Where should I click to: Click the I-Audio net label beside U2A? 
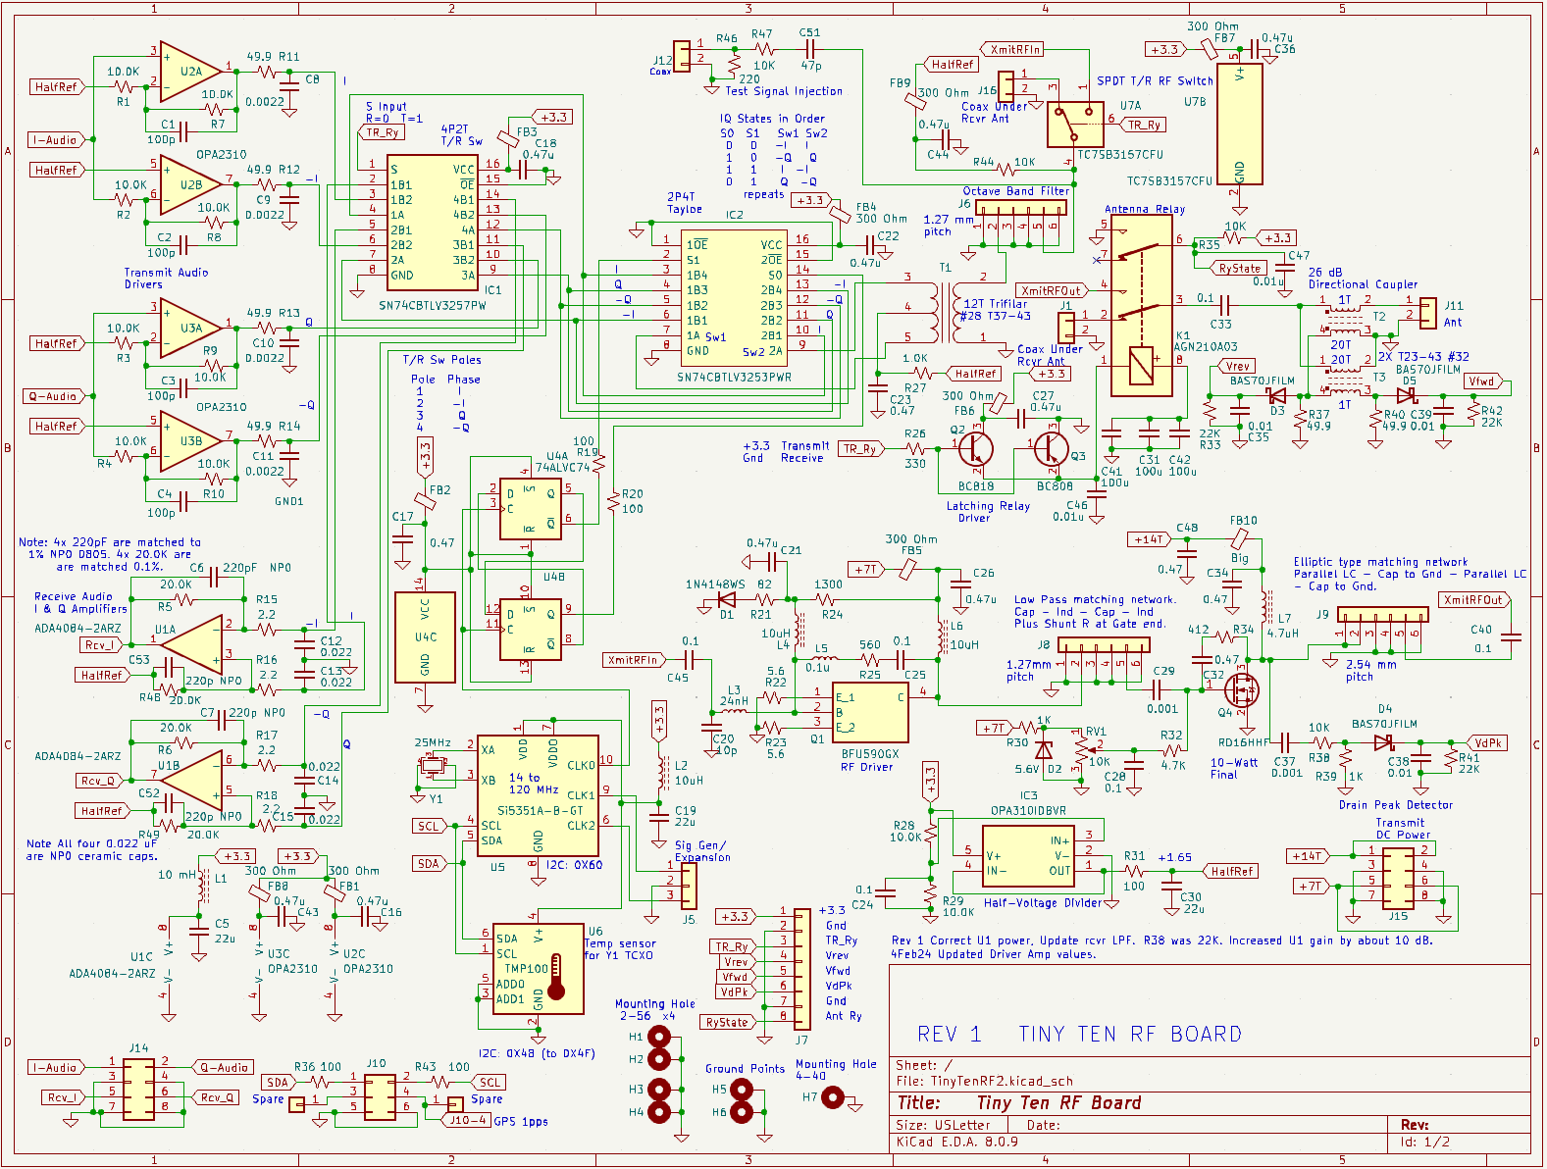54,140
